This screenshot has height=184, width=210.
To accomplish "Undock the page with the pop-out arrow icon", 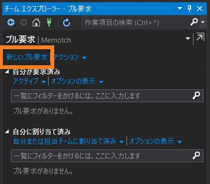I will pyautogui.click(x=200, y=37).
